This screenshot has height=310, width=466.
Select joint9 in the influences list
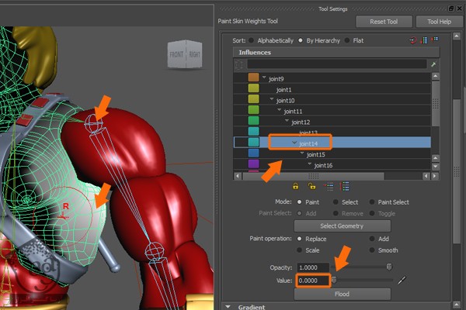point(276,79)
